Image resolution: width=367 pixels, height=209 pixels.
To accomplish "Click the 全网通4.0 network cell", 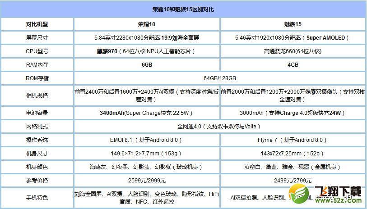I will pos(220,126).
